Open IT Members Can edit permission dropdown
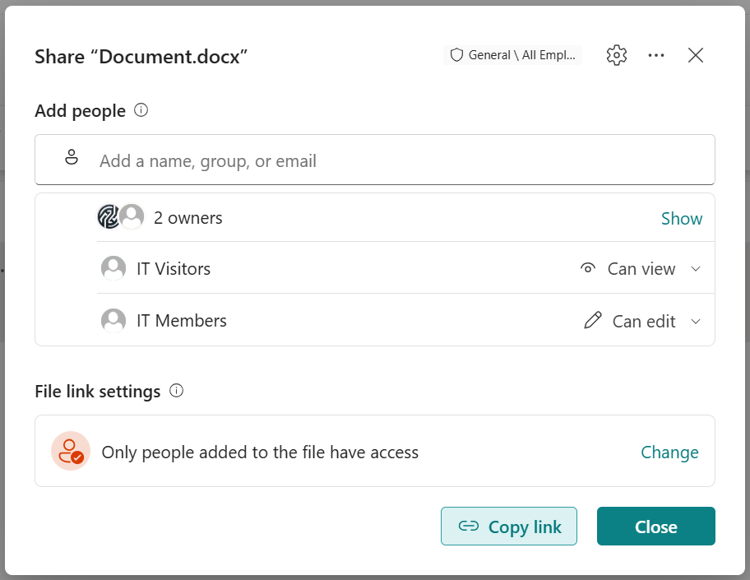The height and width of the screenshot is (580, 750). [642, 321]
